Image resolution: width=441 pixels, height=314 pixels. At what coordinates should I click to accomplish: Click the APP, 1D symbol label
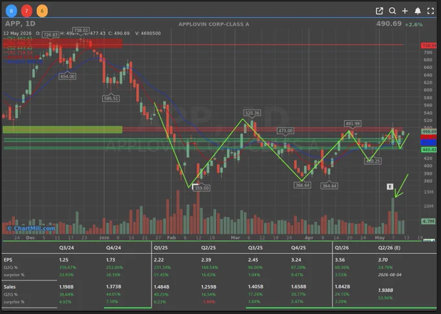click(20, 23)
